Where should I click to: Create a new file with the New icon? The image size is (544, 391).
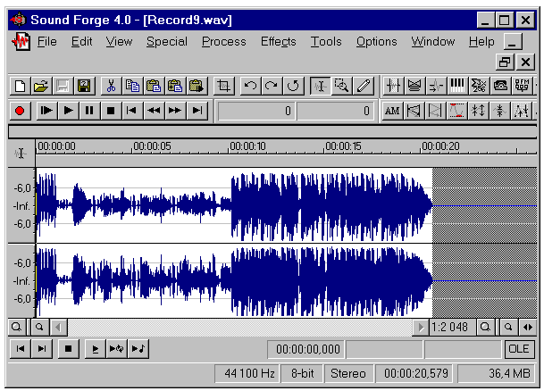(20, 86)
